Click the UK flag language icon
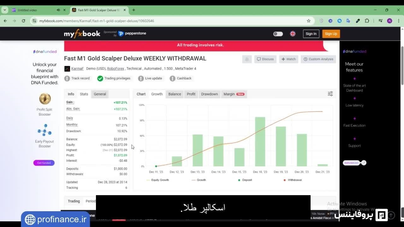Viewport: 404px width, 227px height. (293, 34)
